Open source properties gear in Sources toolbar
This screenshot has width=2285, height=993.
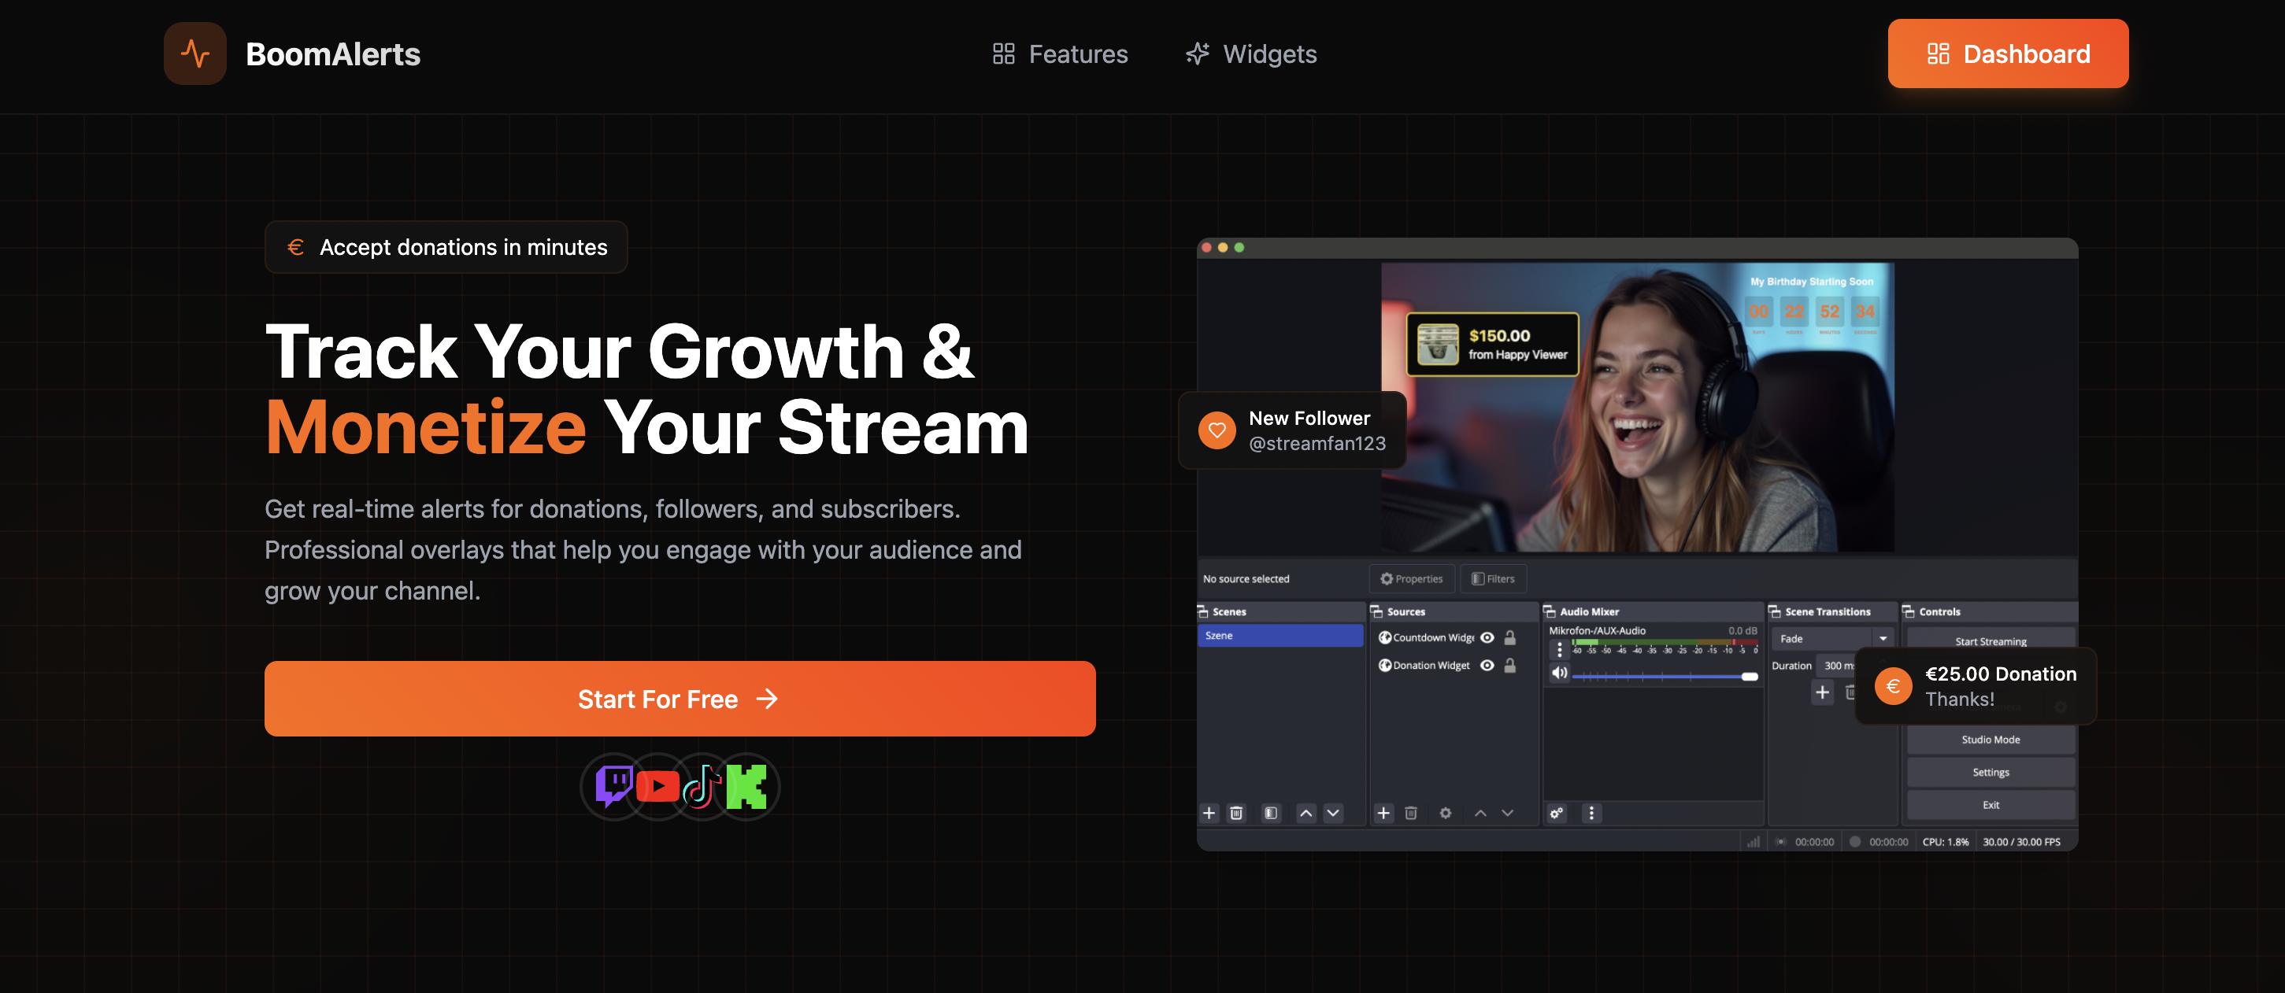click(x=1446, y=813)
